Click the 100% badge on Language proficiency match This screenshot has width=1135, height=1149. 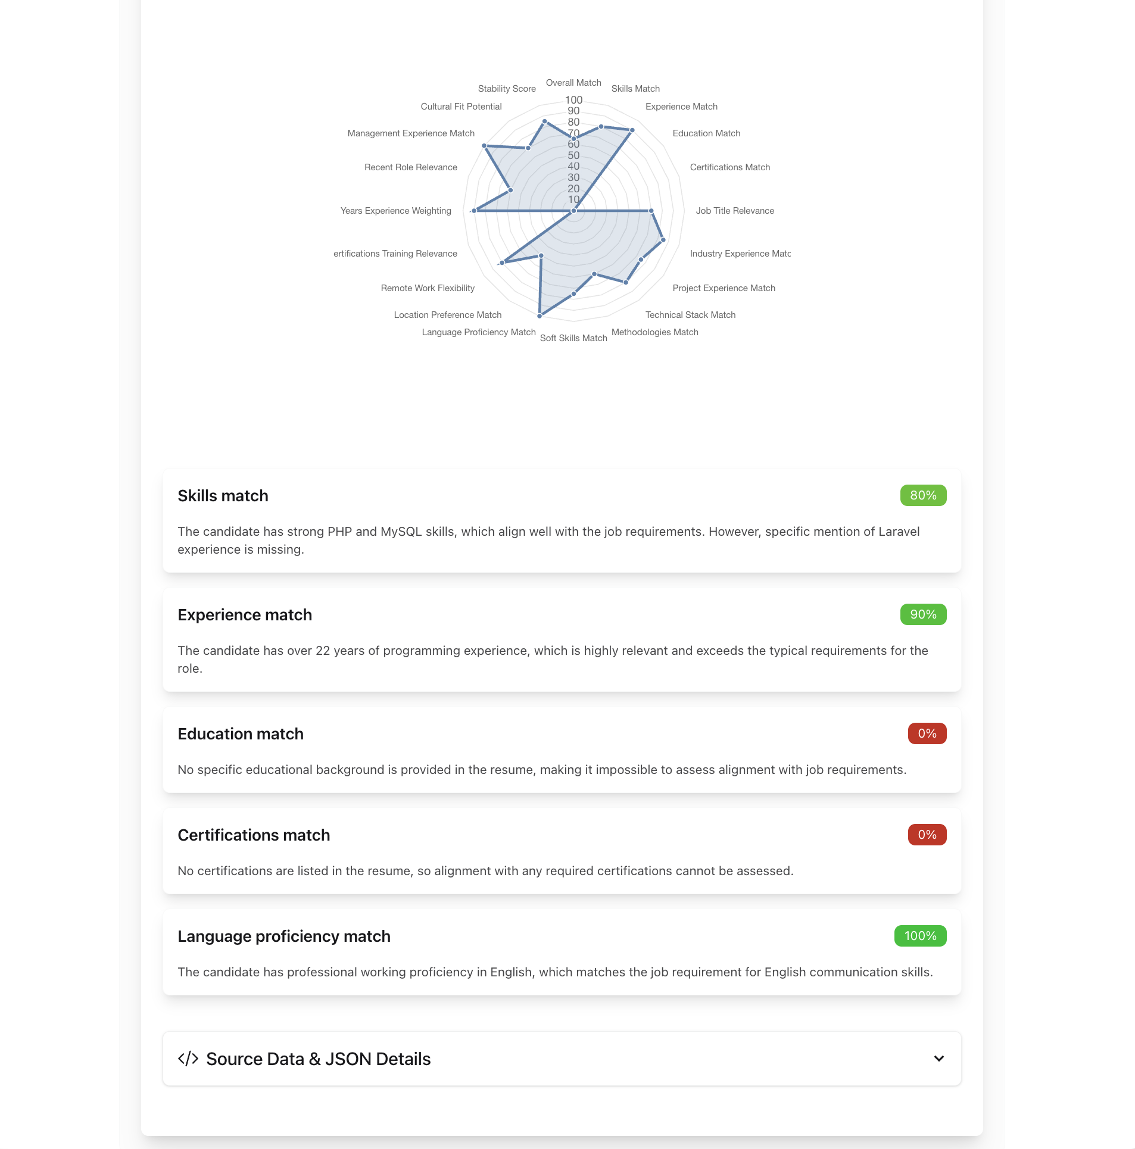[919, 936]
